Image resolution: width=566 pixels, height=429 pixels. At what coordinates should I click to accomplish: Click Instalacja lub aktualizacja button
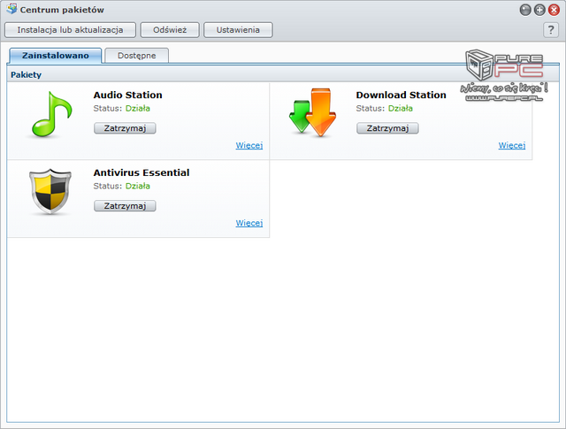coord(70,30)
